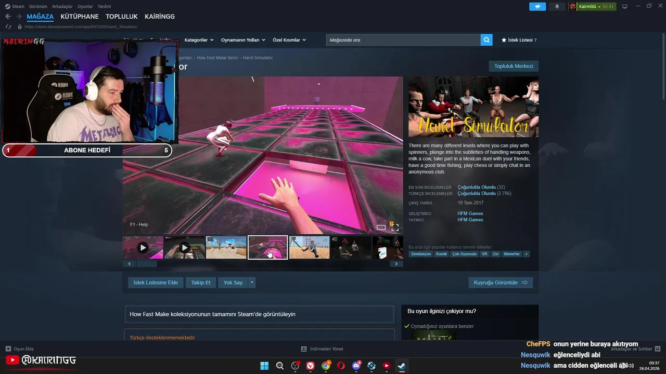
Task: Open Steam announcements megaphone button
Action: tap(537, 6)
